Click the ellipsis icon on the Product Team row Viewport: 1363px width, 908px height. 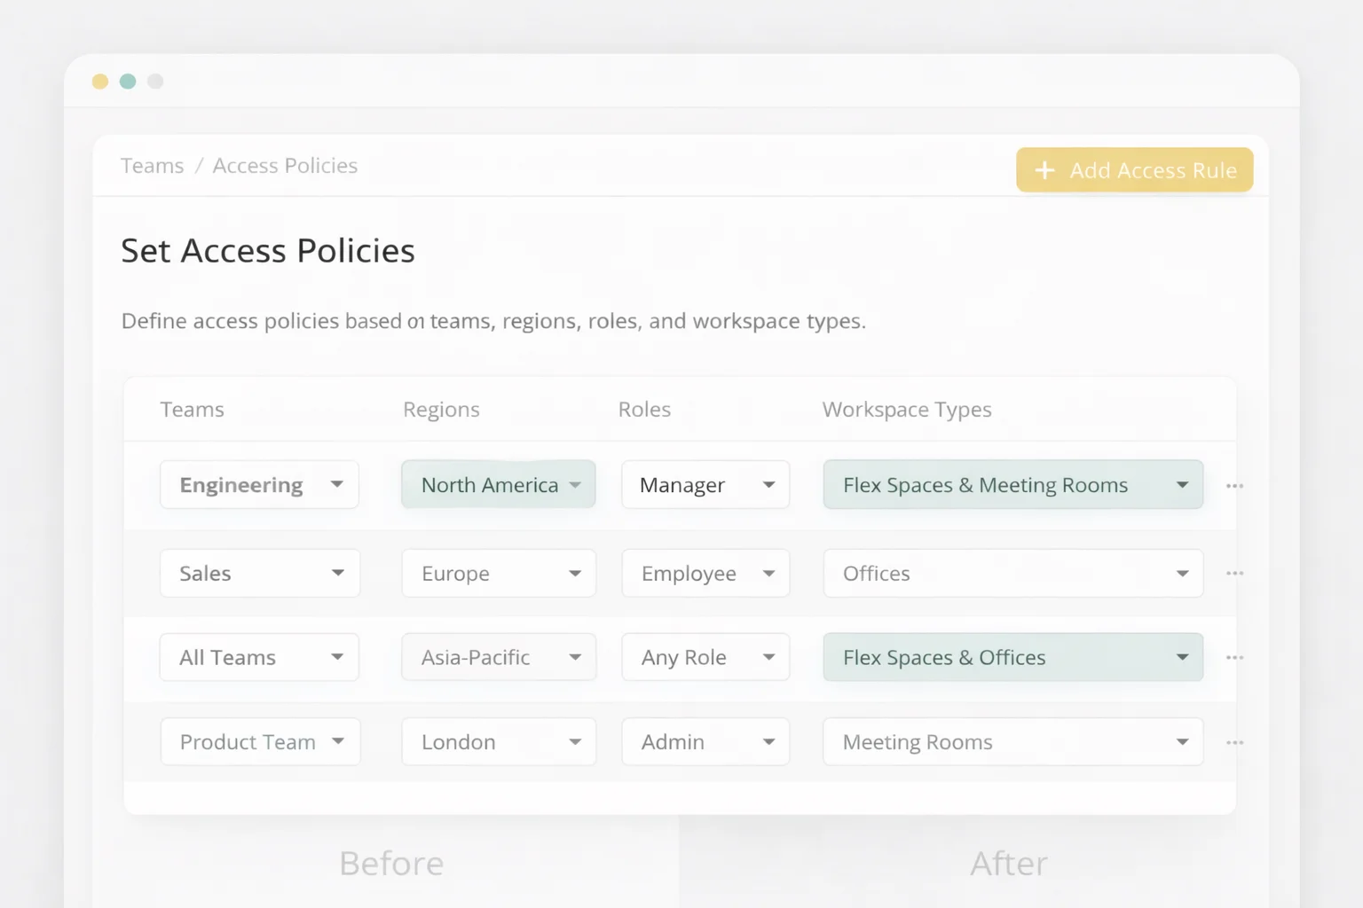point(1234,741)
